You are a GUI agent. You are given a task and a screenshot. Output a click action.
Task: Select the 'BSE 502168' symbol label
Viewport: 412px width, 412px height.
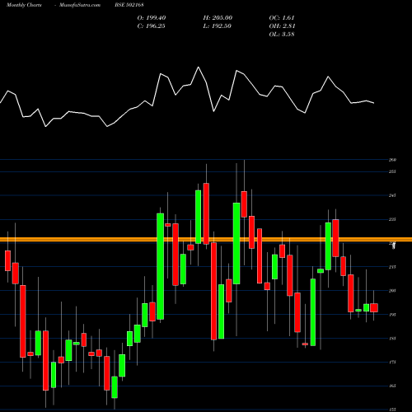point(129,5)
